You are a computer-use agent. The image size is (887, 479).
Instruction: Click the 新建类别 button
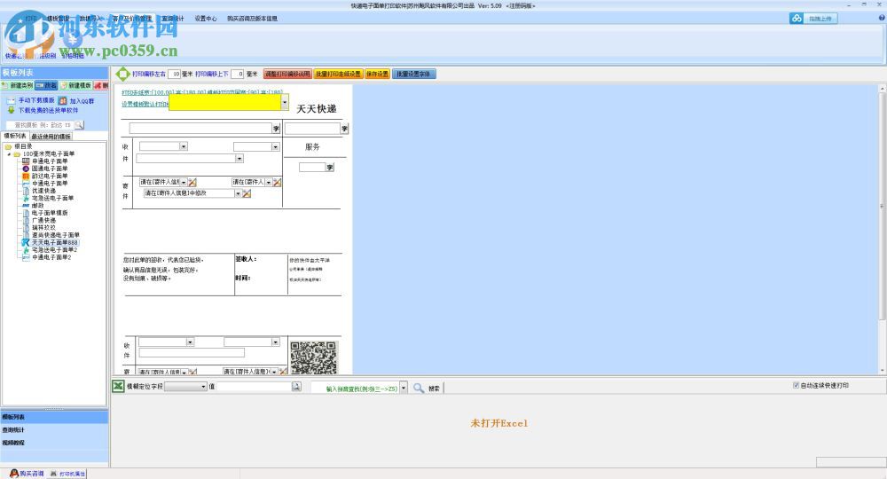pyautogui.click(x=18, y=85)
